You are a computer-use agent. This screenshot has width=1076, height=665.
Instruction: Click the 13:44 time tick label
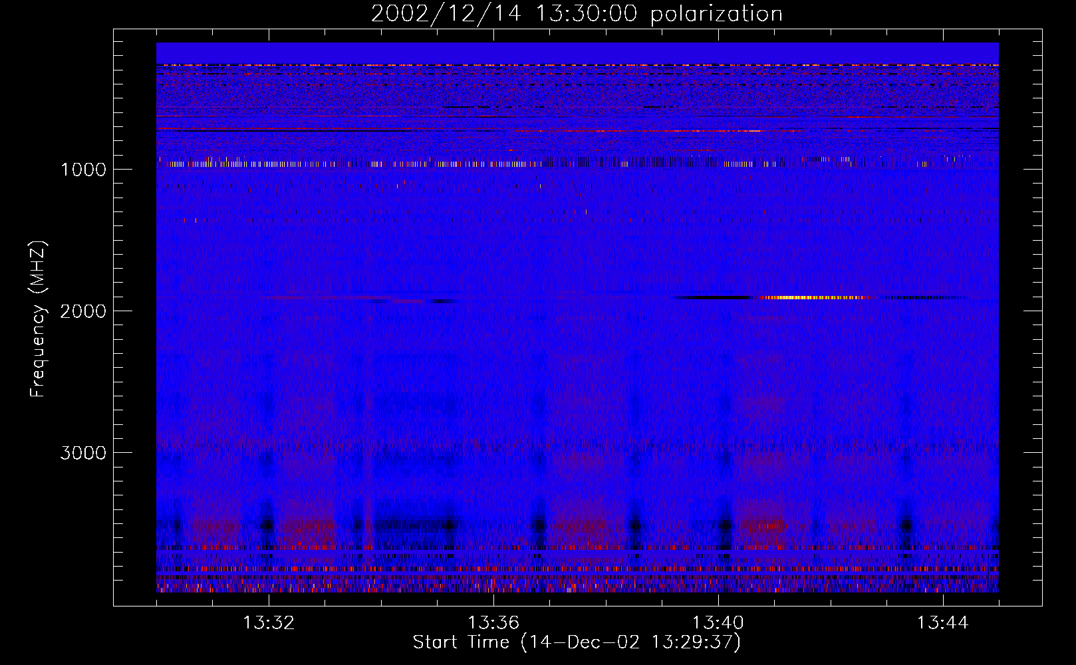pos(943,623)
